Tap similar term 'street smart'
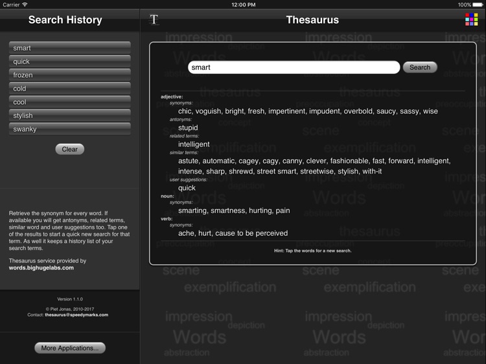Image resolution: width=486 pixels, height=364 pixels. coord(277,171)
